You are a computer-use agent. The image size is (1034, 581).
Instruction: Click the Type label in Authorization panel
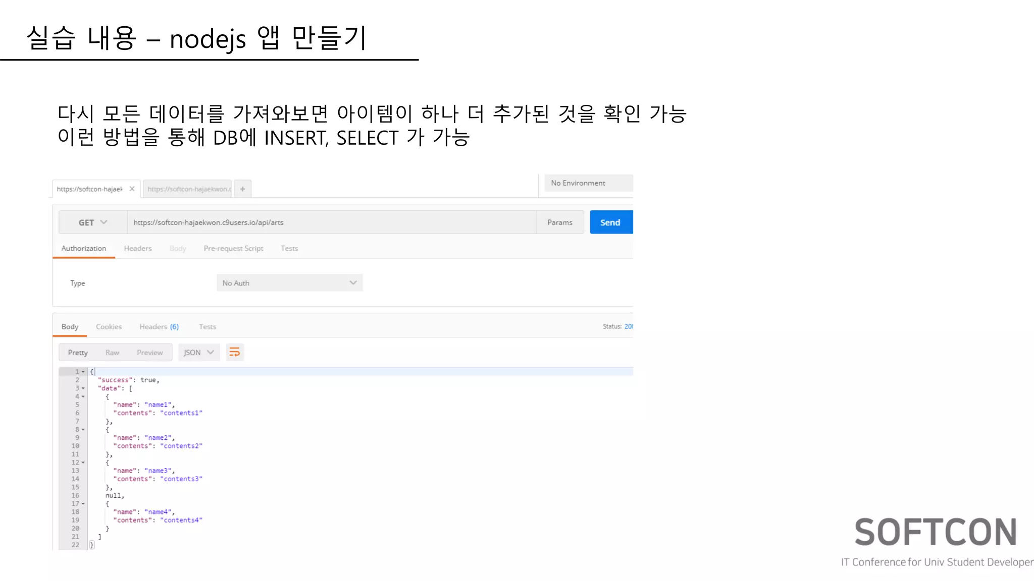[78, 283]
